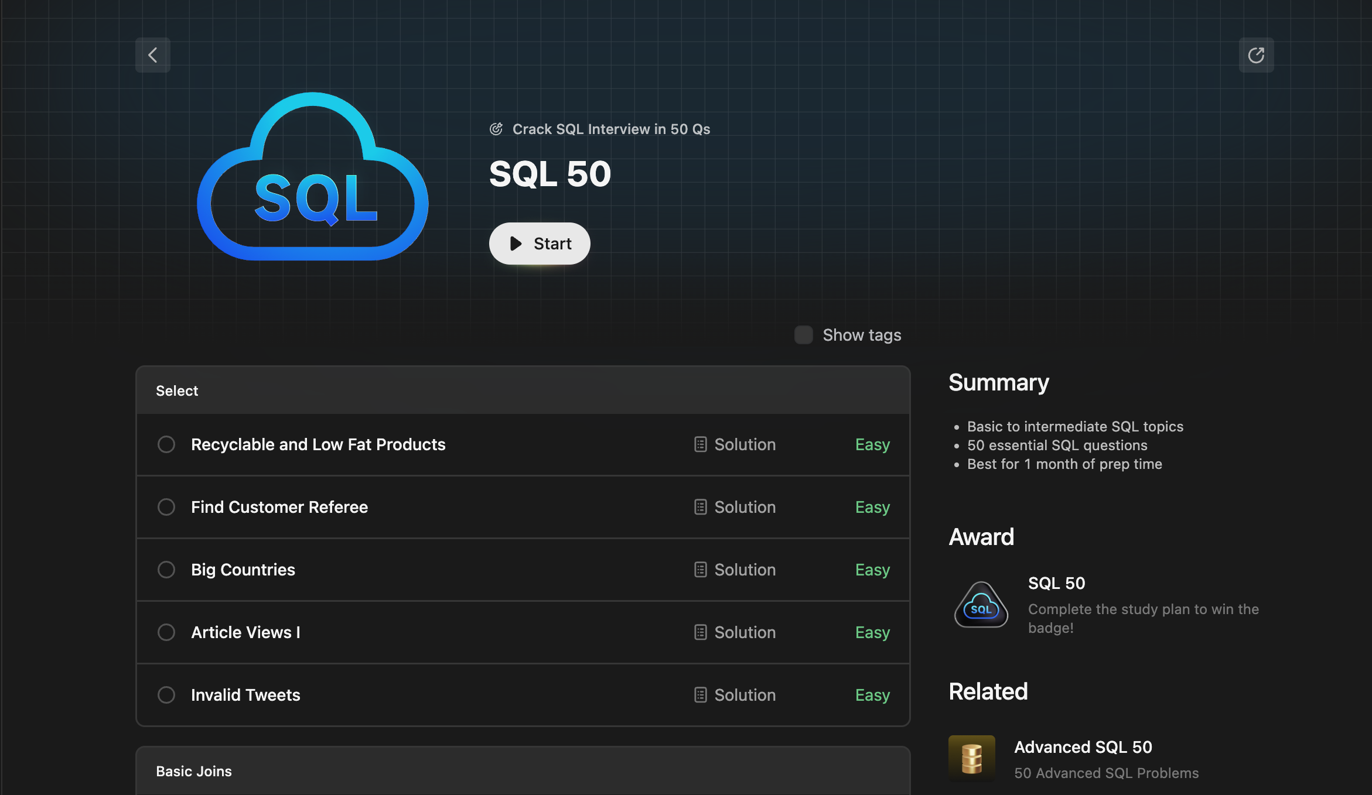Click the Best for 1 month of prep time bullet

1064,464
